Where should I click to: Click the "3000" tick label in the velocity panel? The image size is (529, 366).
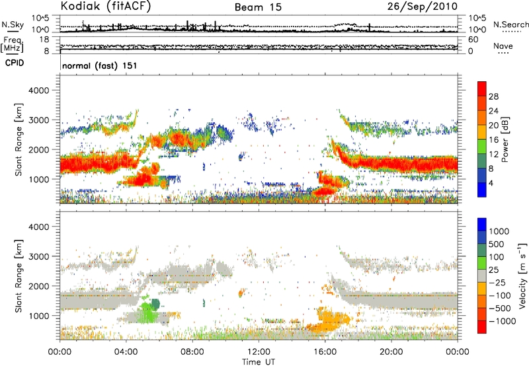click(39, 256)
